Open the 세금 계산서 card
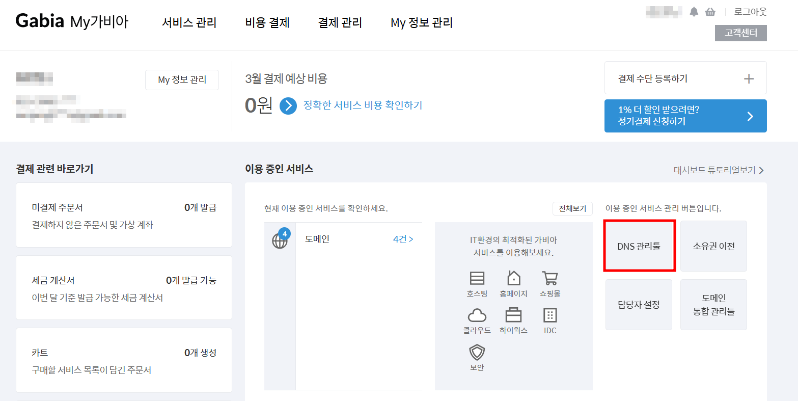 tap(124, 288)
